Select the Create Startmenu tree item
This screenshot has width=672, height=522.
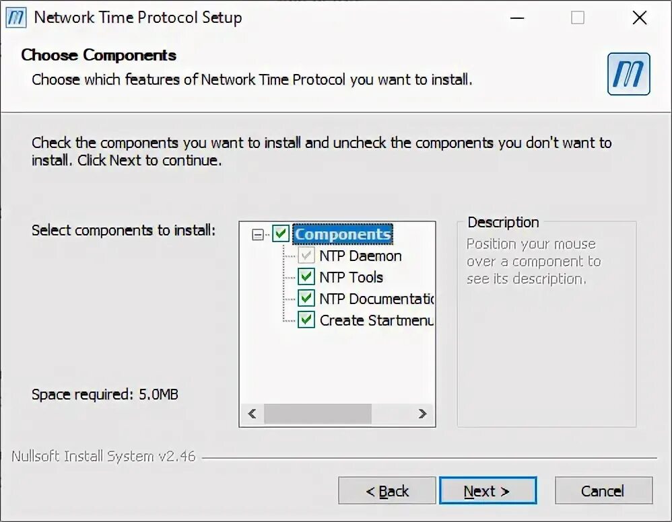click(376, 320)
